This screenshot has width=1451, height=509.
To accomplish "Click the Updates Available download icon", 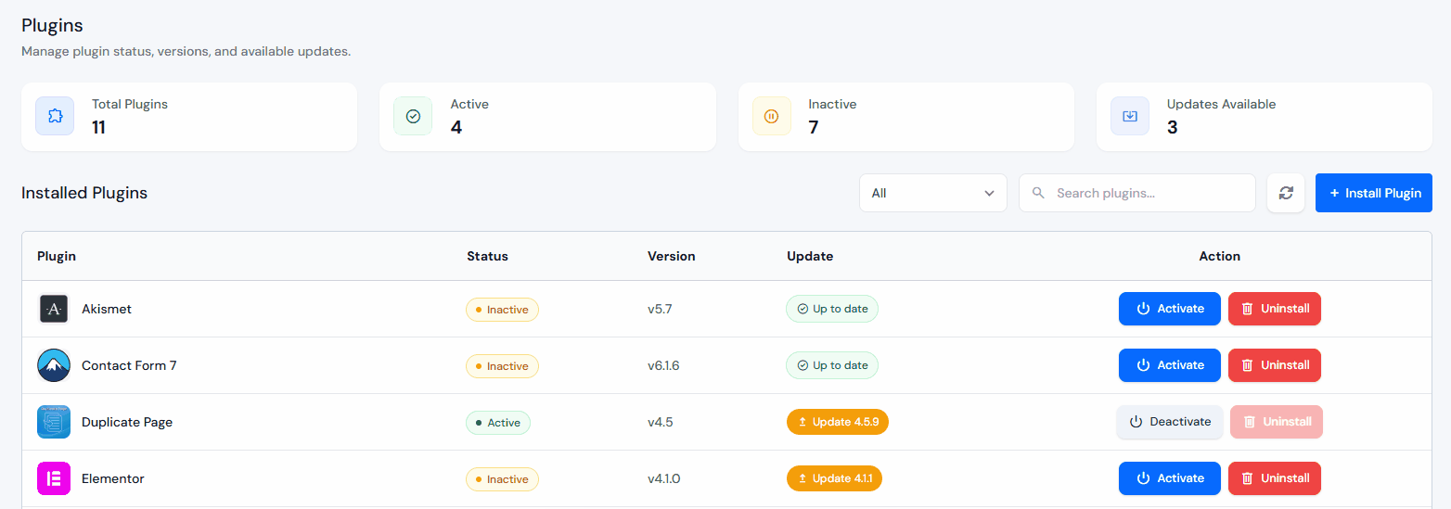I will tap(1130, 116).
